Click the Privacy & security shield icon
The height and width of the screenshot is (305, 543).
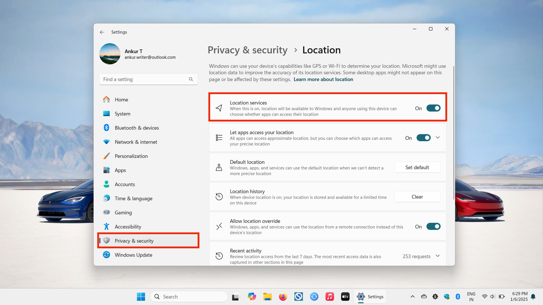click(x=107, y=241)
